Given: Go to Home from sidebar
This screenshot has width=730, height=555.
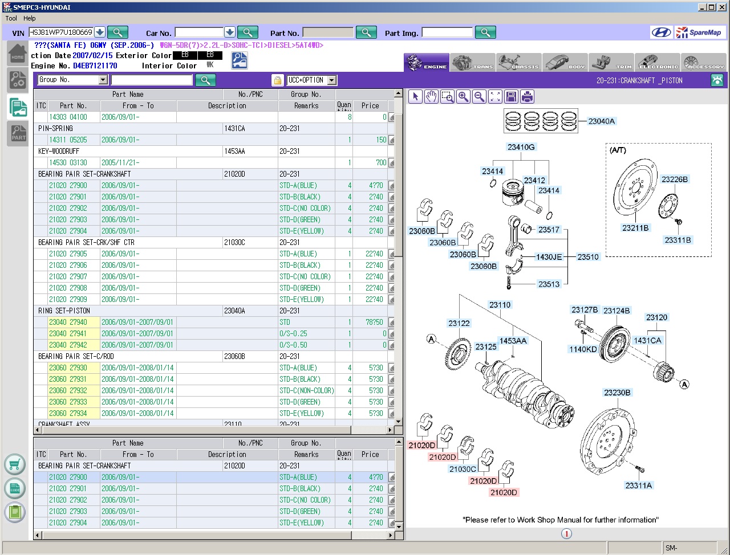Looking at the screenshot, I should (18, 55).
